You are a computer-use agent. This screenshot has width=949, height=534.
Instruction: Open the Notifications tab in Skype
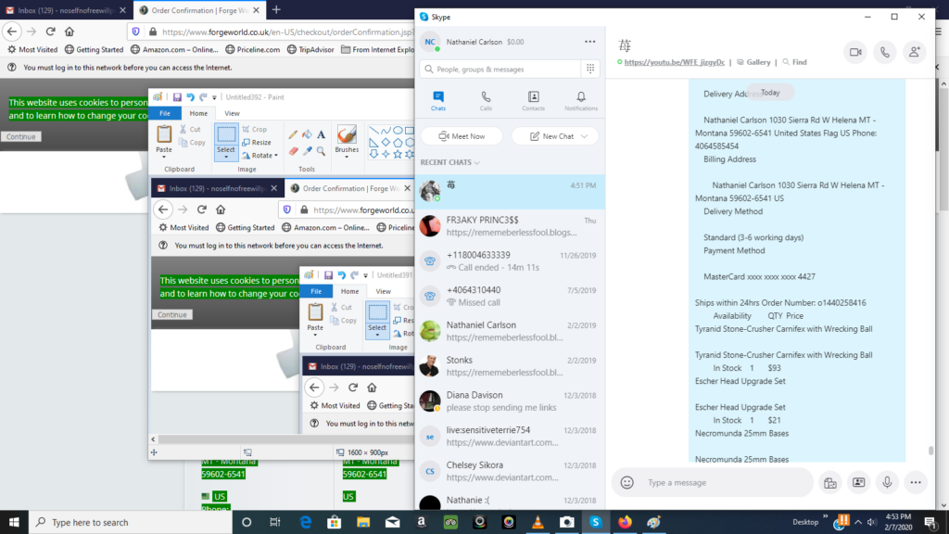581,100
